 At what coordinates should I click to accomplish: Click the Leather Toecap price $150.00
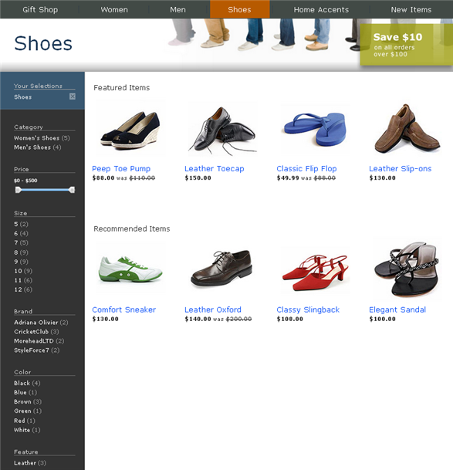pos(198,178)
